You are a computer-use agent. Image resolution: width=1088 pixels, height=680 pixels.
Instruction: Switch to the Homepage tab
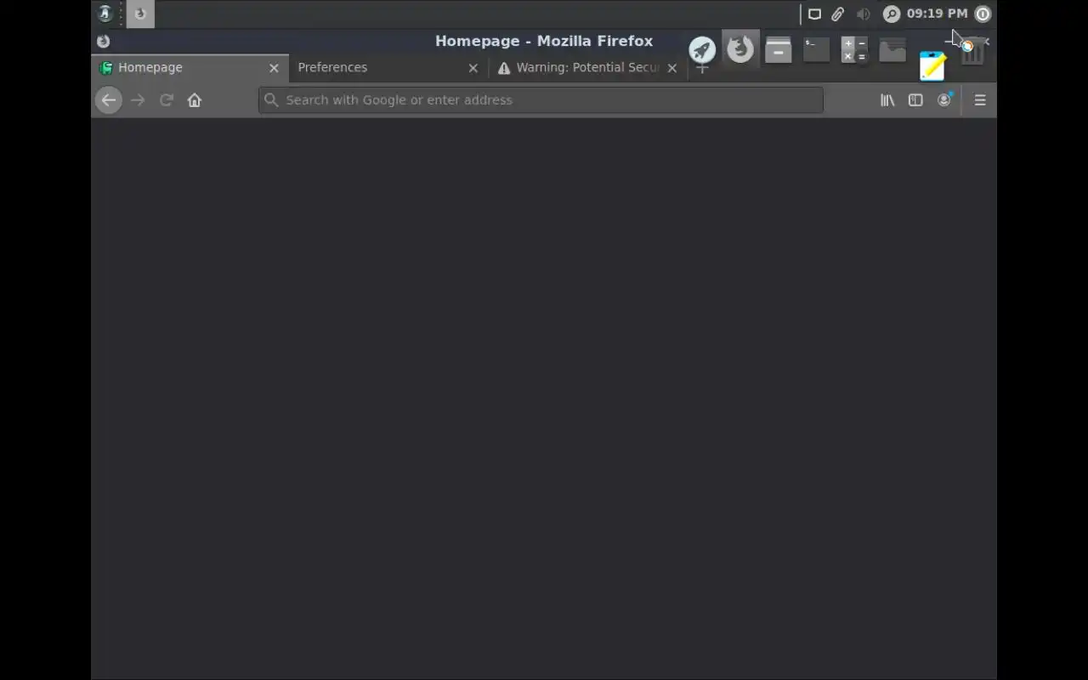[x=190, y=68]
